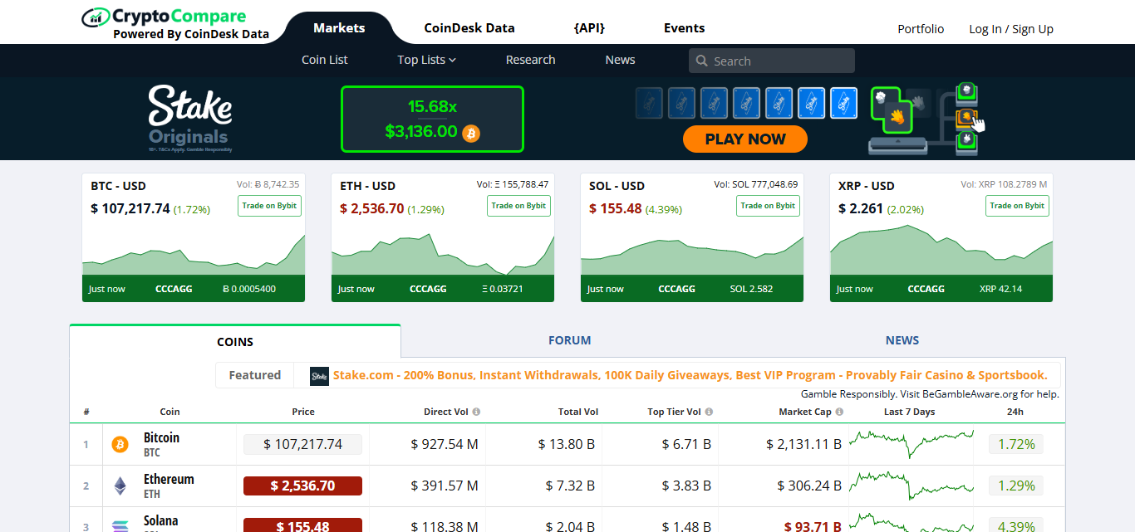The width and height of the screenshot is (1135, 532).
Task: Open the Research menu item
Action: [x=530, y=60]
